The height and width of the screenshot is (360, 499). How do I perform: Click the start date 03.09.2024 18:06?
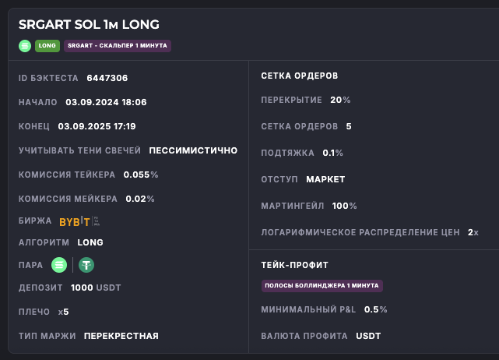[x=106, y=102]
